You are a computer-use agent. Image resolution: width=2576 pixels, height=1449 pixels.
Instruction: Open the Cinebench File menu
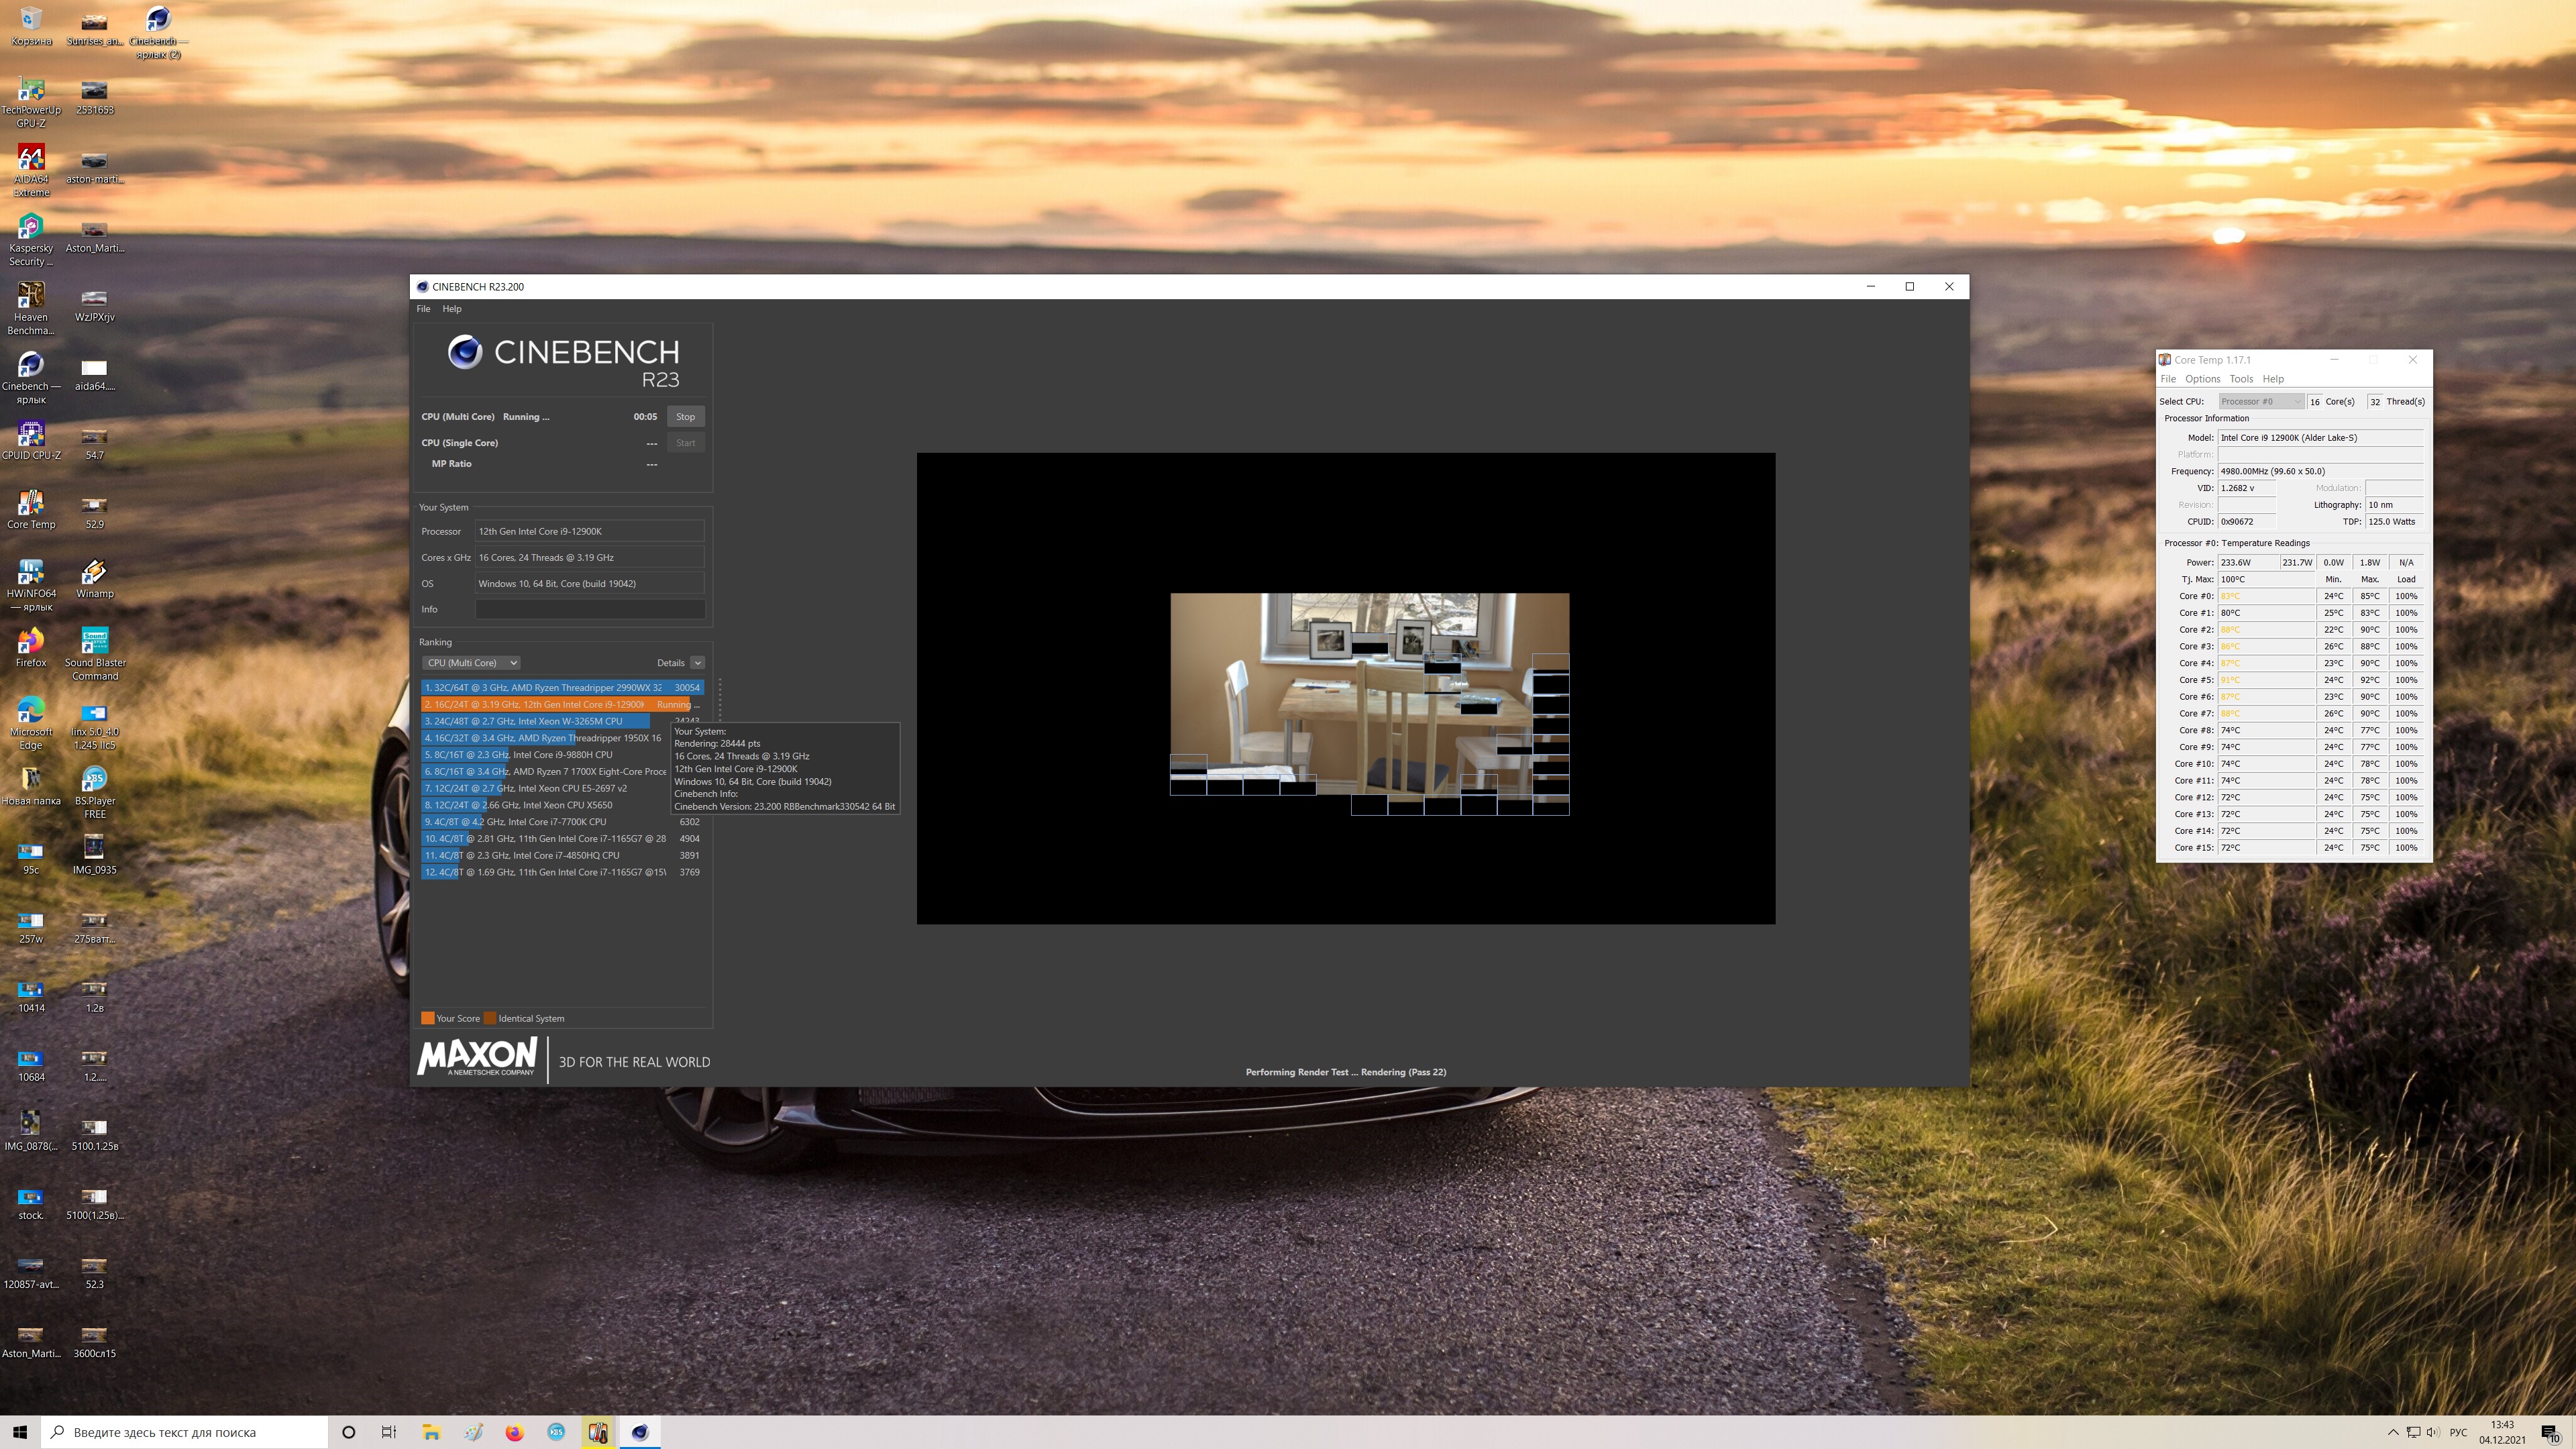point(423,309)
